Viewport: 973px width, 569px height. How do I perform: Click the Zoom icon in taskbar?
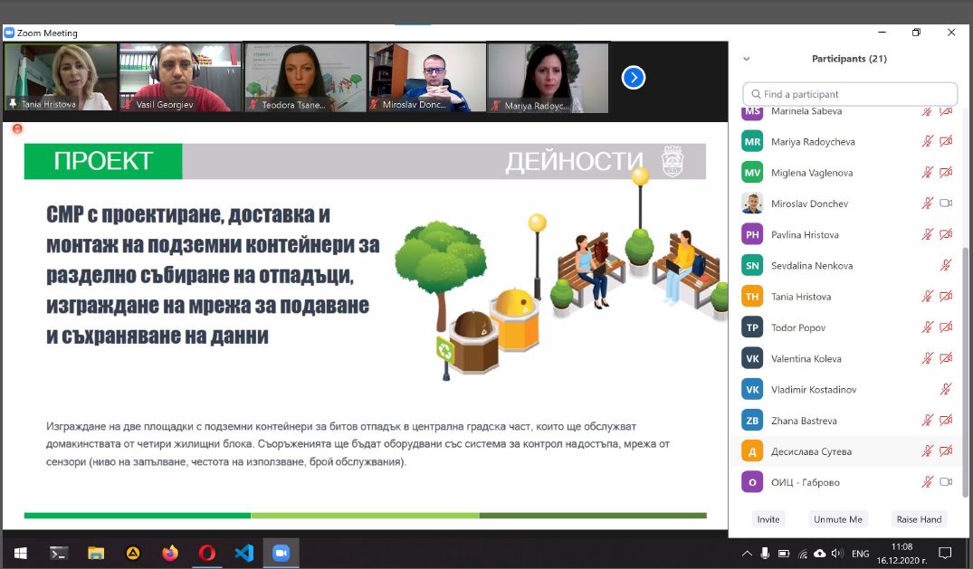click(x=281, y=553)
